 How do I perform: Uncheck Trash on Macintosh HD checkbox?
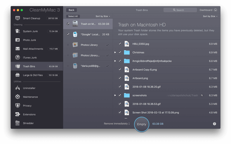coord(68,24)
